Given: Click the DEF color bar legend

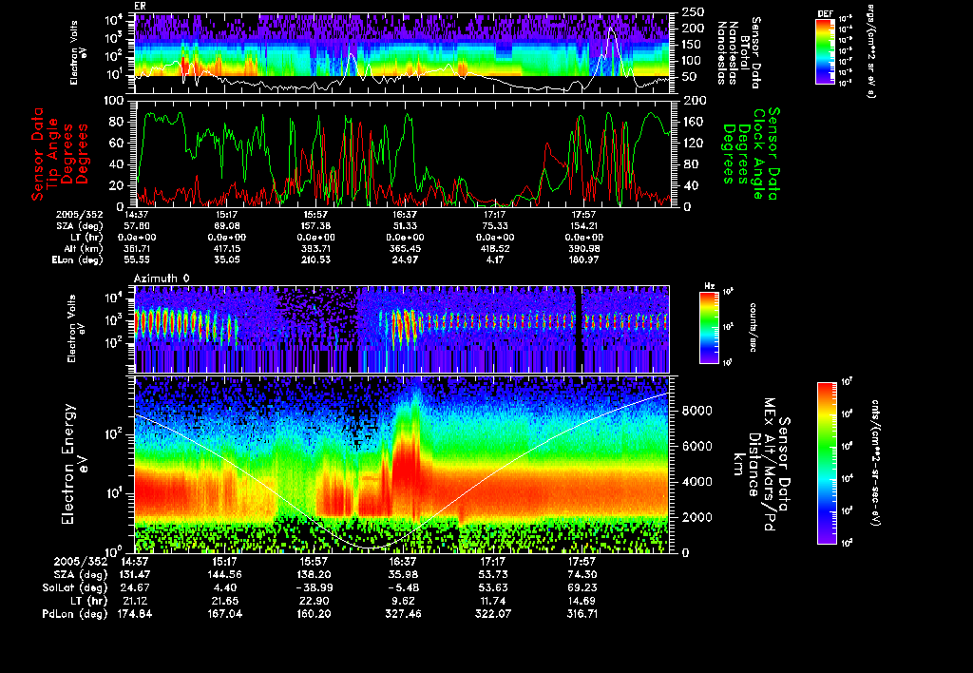Looking at the screenshot, I should pos(825,51).
